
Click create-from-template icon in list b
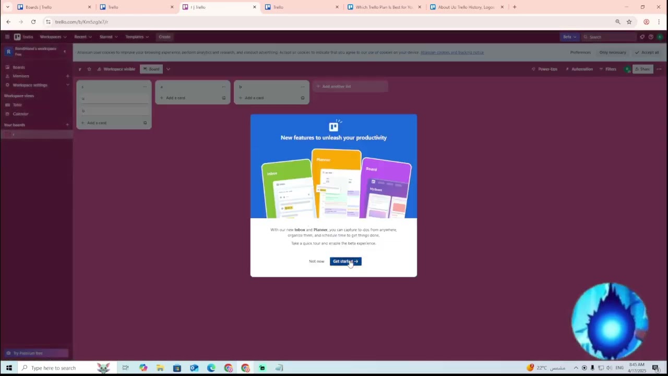click(x=303, y=98)
